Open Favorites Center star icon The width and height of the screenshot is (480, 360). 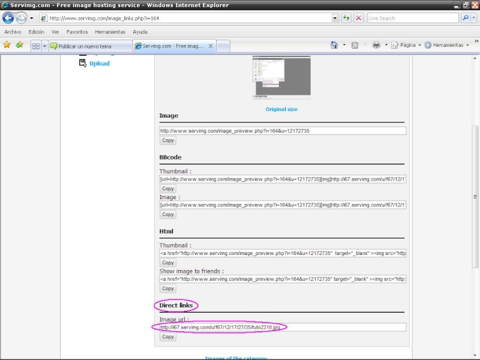point(7,45)
